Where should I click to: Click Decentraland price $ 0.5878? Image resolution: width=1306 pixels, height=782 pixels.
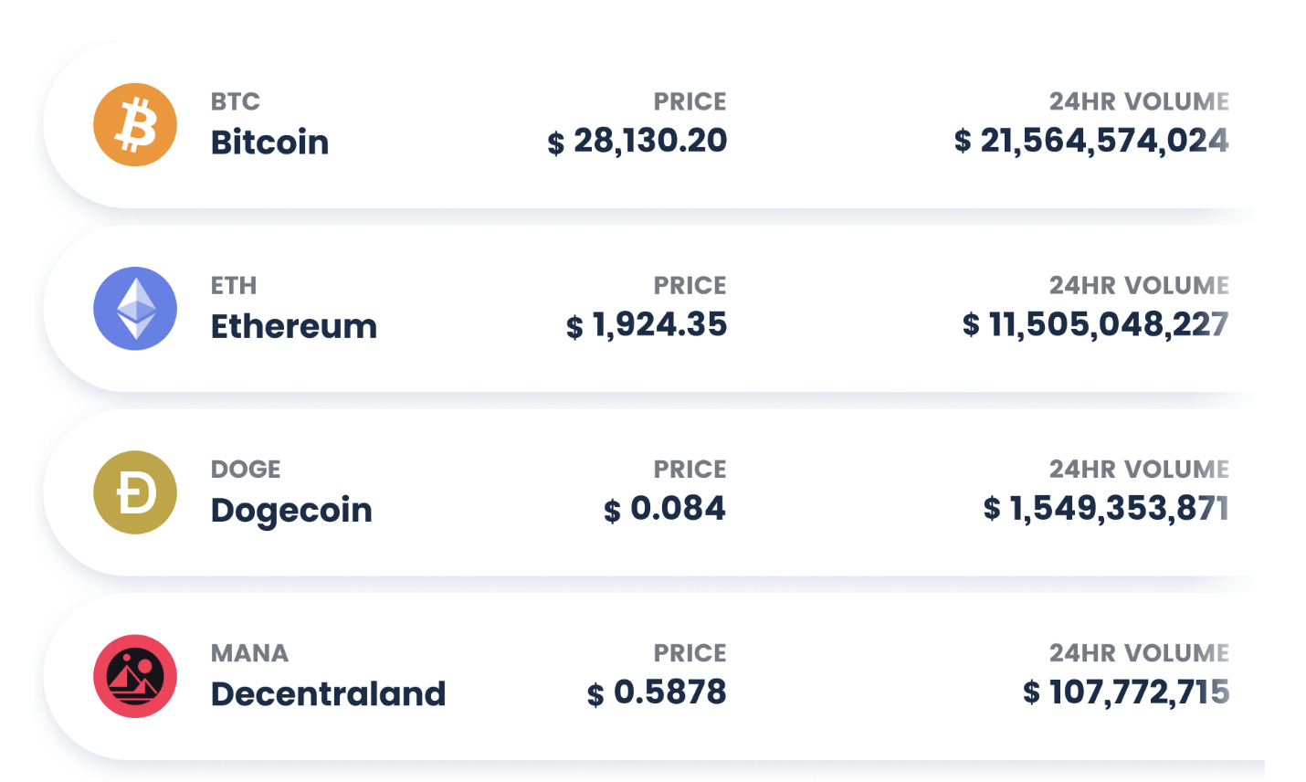[657, 692]
